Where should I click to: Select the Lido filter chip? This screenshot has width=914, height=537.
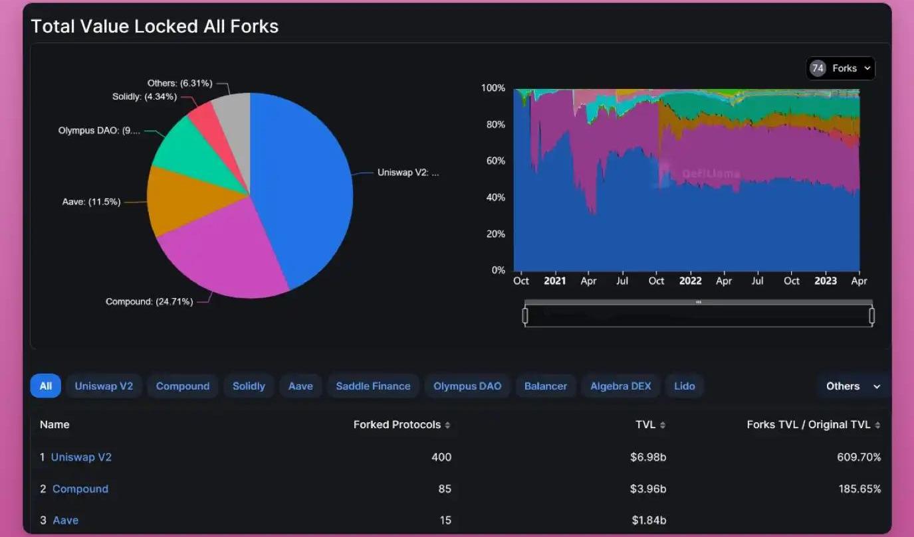[684, 386]
